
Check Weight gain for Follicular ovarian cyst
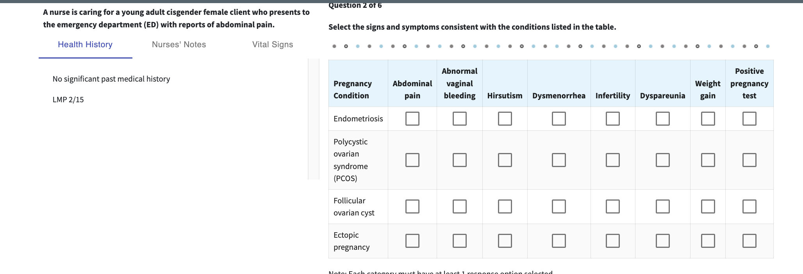[x=708, y=206]
